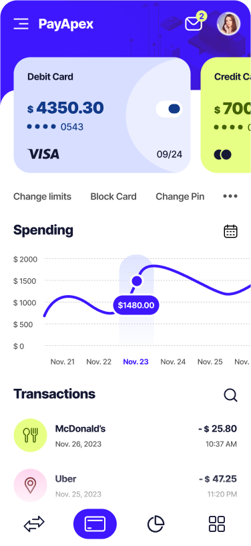Open the mail inbox with 2 notifications
251x546 pixels.
point(196,21)
